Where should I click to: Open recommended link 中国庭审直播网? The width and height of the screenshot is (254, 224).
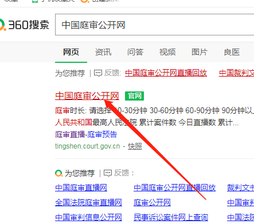pos(81,188)
